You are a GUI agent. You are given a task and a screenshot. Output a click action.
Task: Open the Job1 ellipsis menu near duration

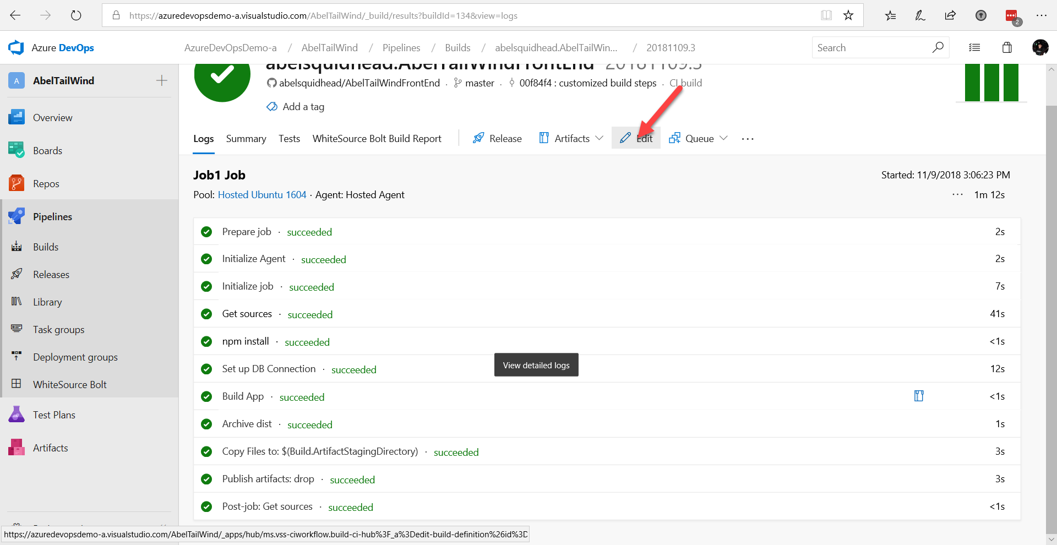click(958, 194)
